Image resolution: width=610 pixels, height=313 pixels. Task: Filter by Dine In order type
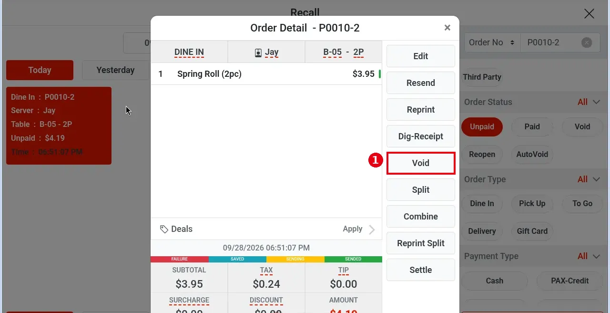point(482,203)
